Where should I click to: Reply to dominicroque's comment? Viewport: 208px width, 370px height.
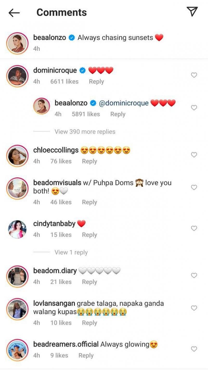[96, 82]
